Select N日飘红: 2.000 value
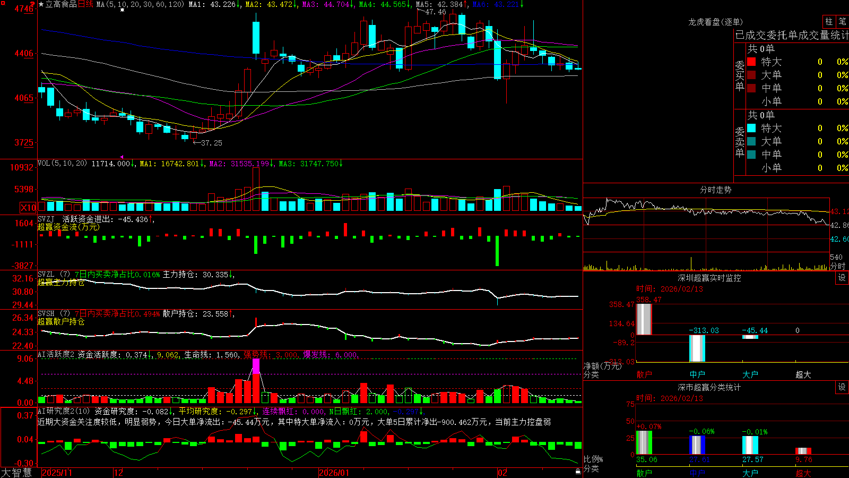Screen dimensions: 849x478 pos(358,411)
